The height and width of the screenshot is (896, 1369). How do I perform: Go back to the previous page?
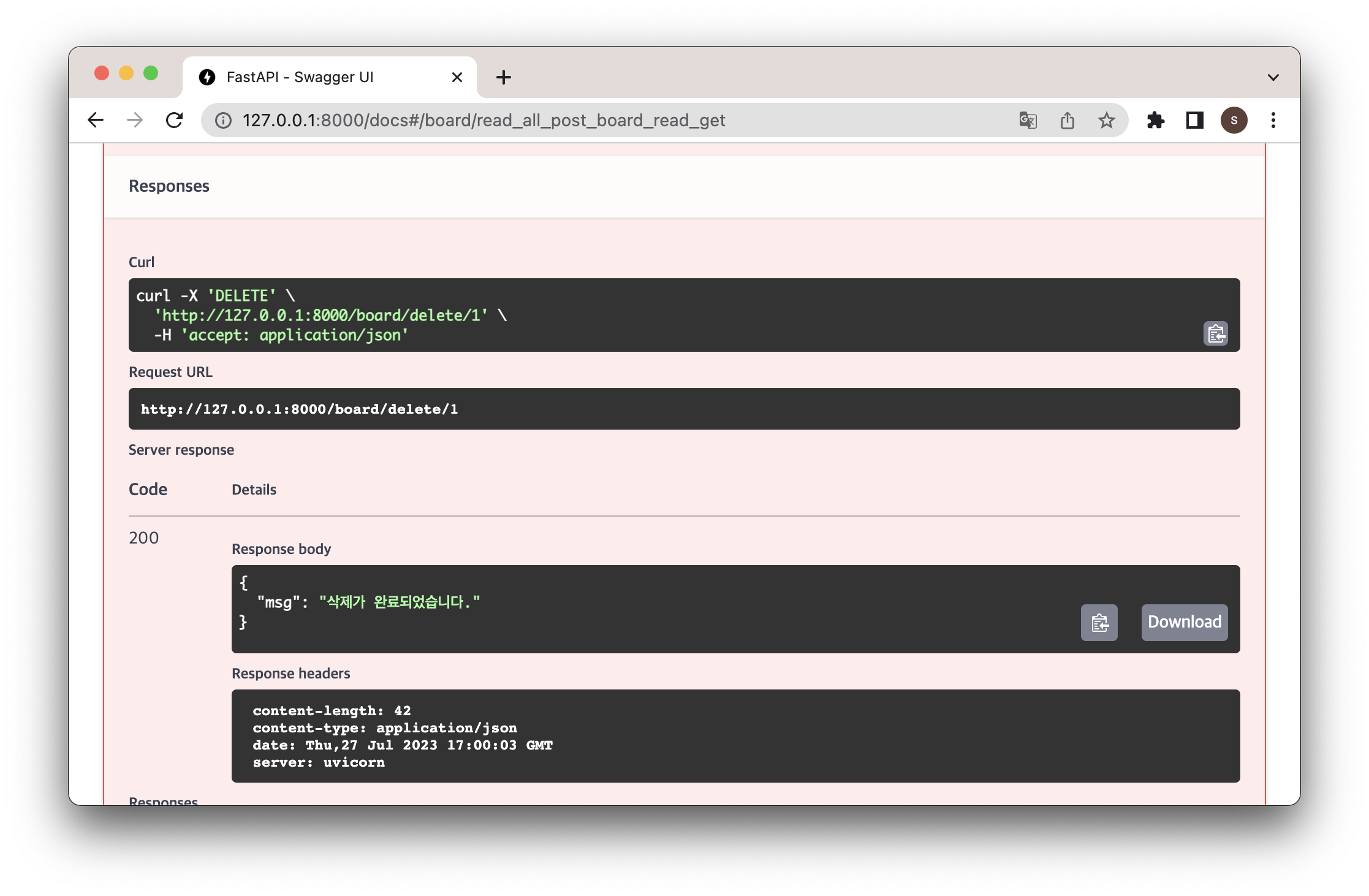96,120
